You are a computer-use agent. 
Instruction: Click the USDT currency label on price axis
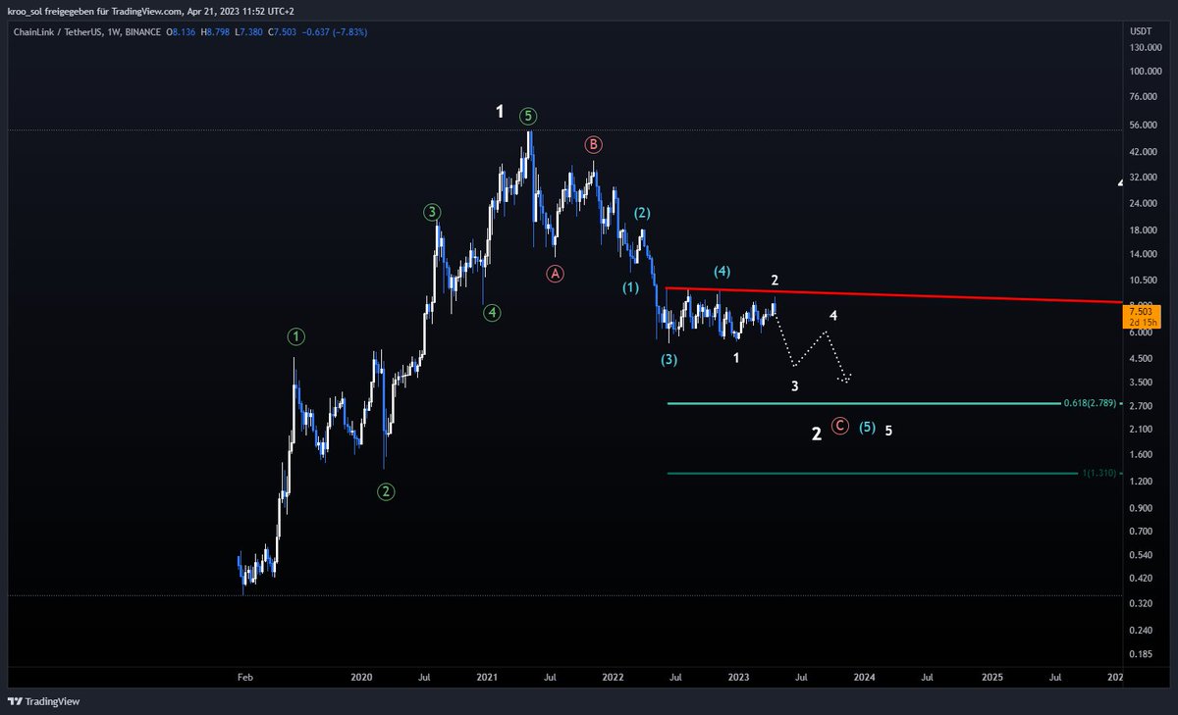pyautogui.click(x=1141, y=31)
